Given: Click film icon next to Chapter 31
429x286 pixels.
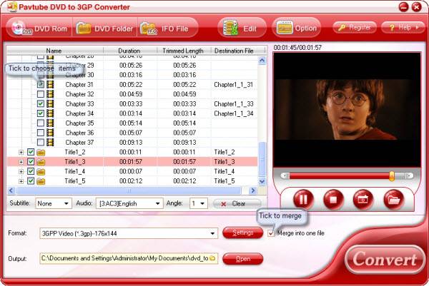Looking at the screenshot, I should [50, 84].
